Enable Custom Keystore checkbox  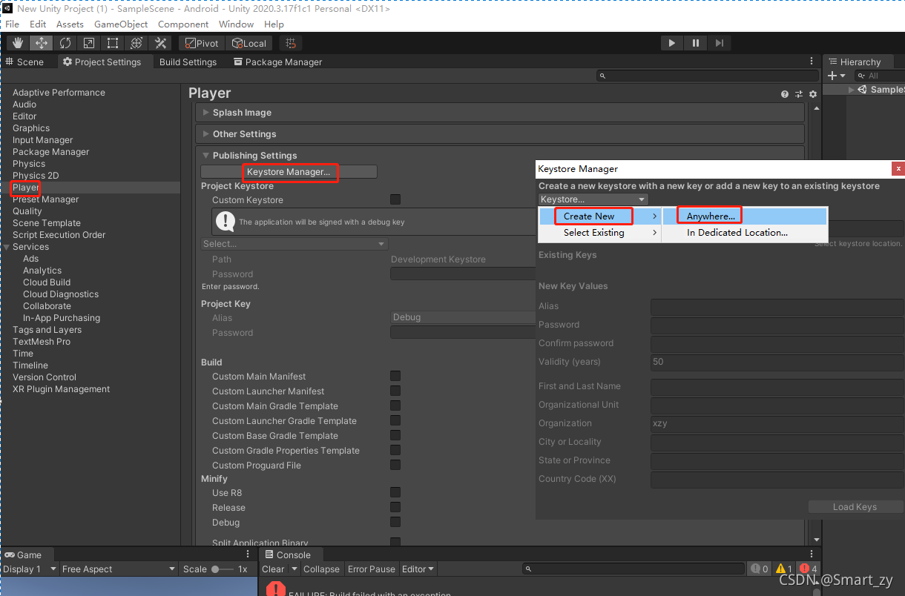tap(395, 199)
